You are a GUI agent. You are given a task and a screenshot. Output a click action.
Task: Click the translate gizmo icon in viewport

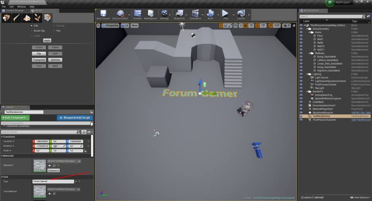221,25
